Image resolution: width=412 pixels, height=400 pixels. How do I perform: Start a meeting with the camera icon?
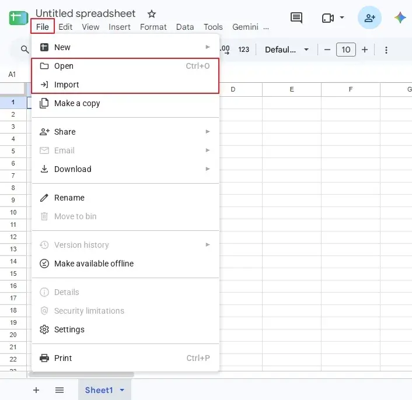click(x=327, y=18)
